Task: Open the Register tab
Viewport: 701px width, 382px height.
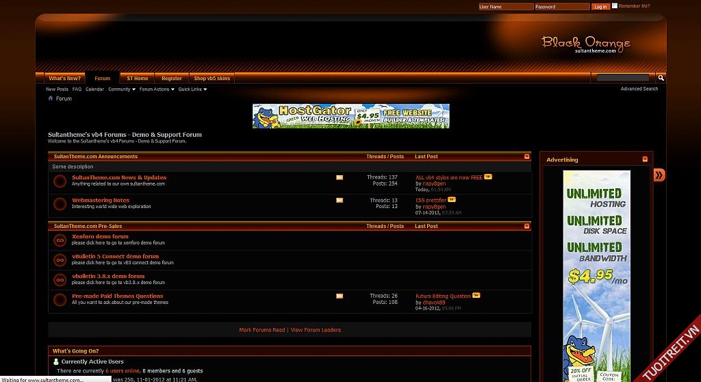Action: tap(171, 78)
